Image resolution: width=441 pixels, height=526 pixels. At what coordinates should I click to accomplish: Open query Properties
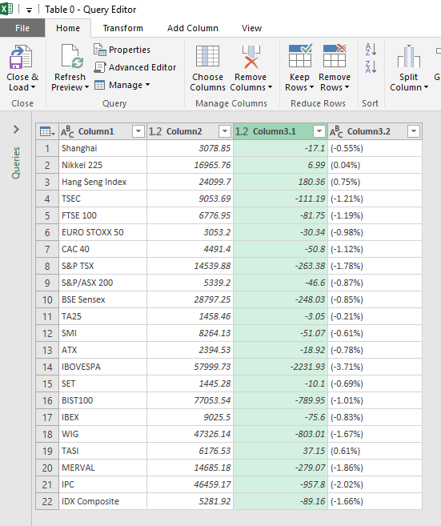[x=122, y=50]
